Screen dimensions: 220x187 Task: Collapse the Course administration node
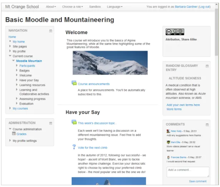click(10, 129)
